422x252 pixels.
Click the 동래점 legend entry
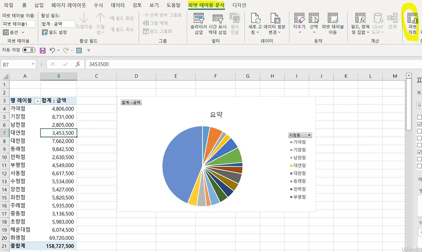click(297, 181)
